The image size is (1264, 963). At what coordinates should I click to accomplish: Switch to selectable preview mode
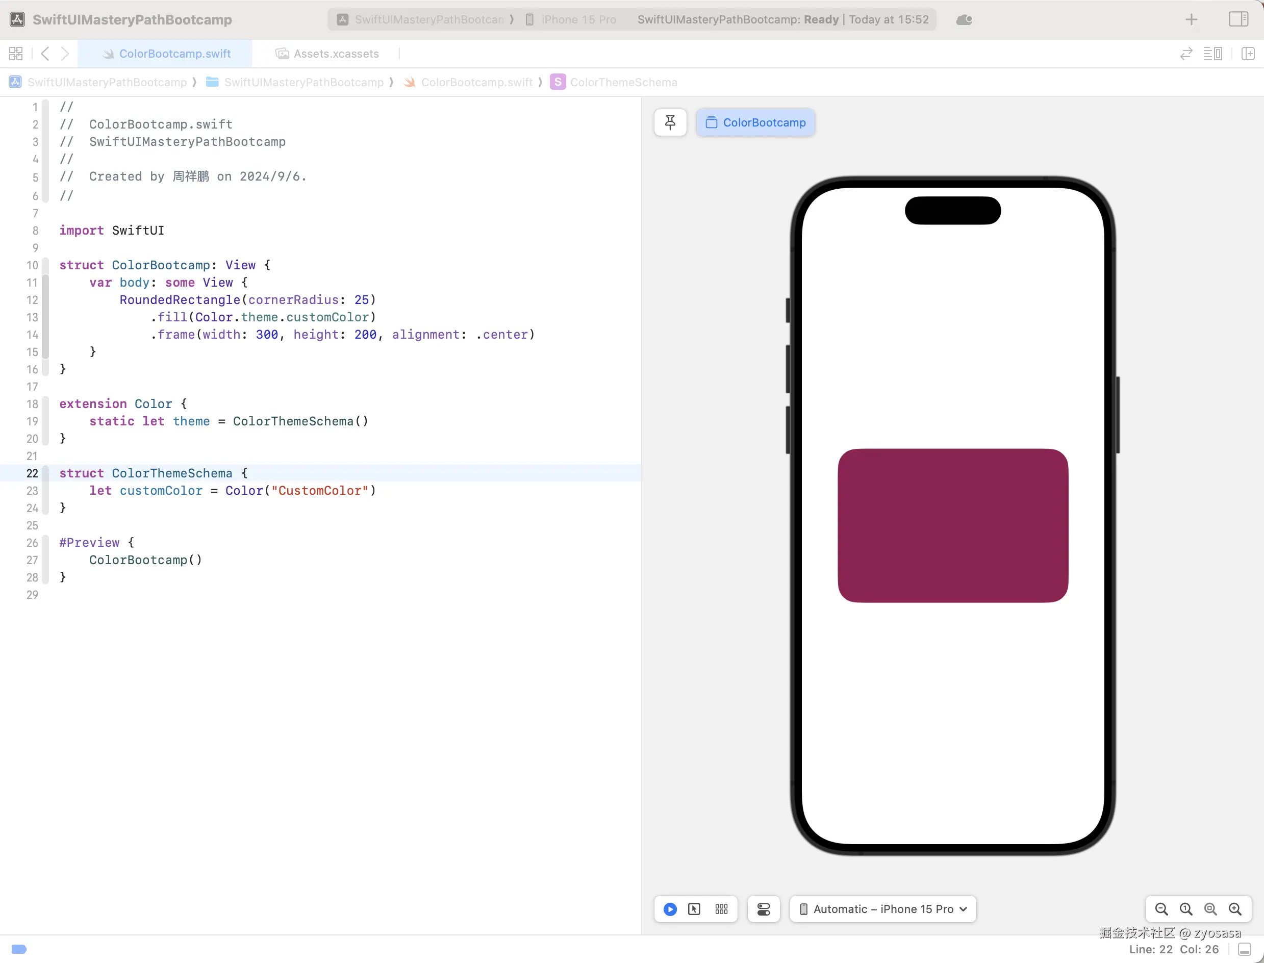tap(694, 909)
